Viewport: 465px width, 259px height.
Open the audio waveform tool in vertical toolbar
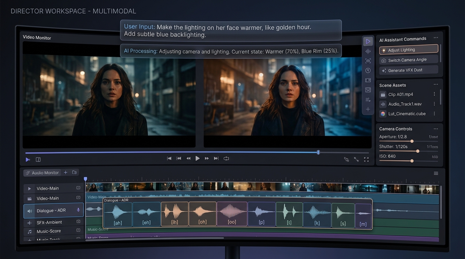tap(368, 51)
